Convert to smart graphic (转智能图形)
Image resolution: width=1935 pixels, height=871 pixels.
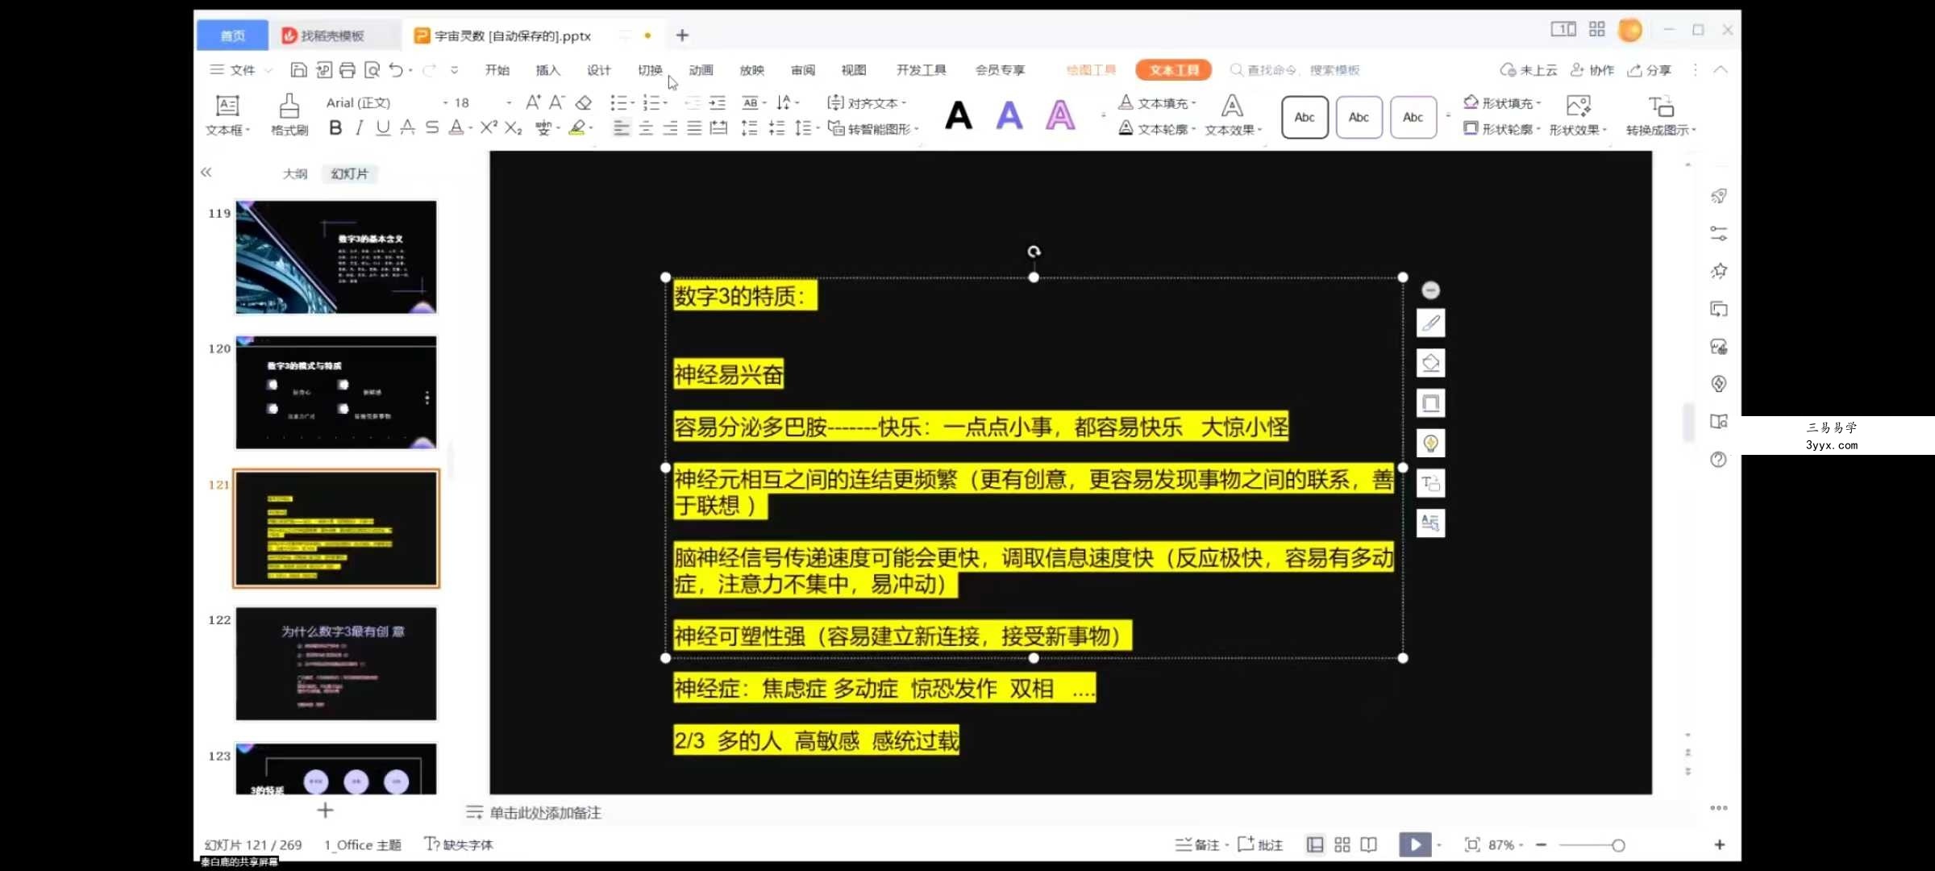tap(874, 129)
